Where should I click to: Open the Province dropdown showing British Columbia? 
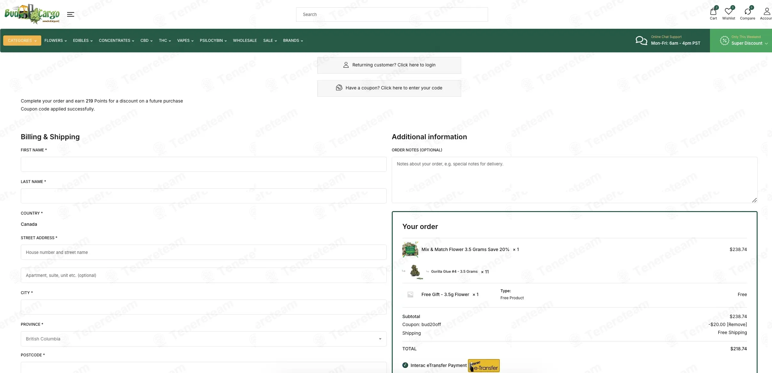click(203, 339)
